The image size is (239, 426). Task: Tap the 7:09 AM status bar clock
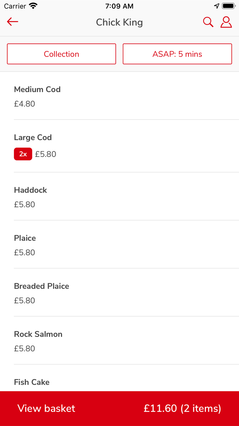coord(119,6)
